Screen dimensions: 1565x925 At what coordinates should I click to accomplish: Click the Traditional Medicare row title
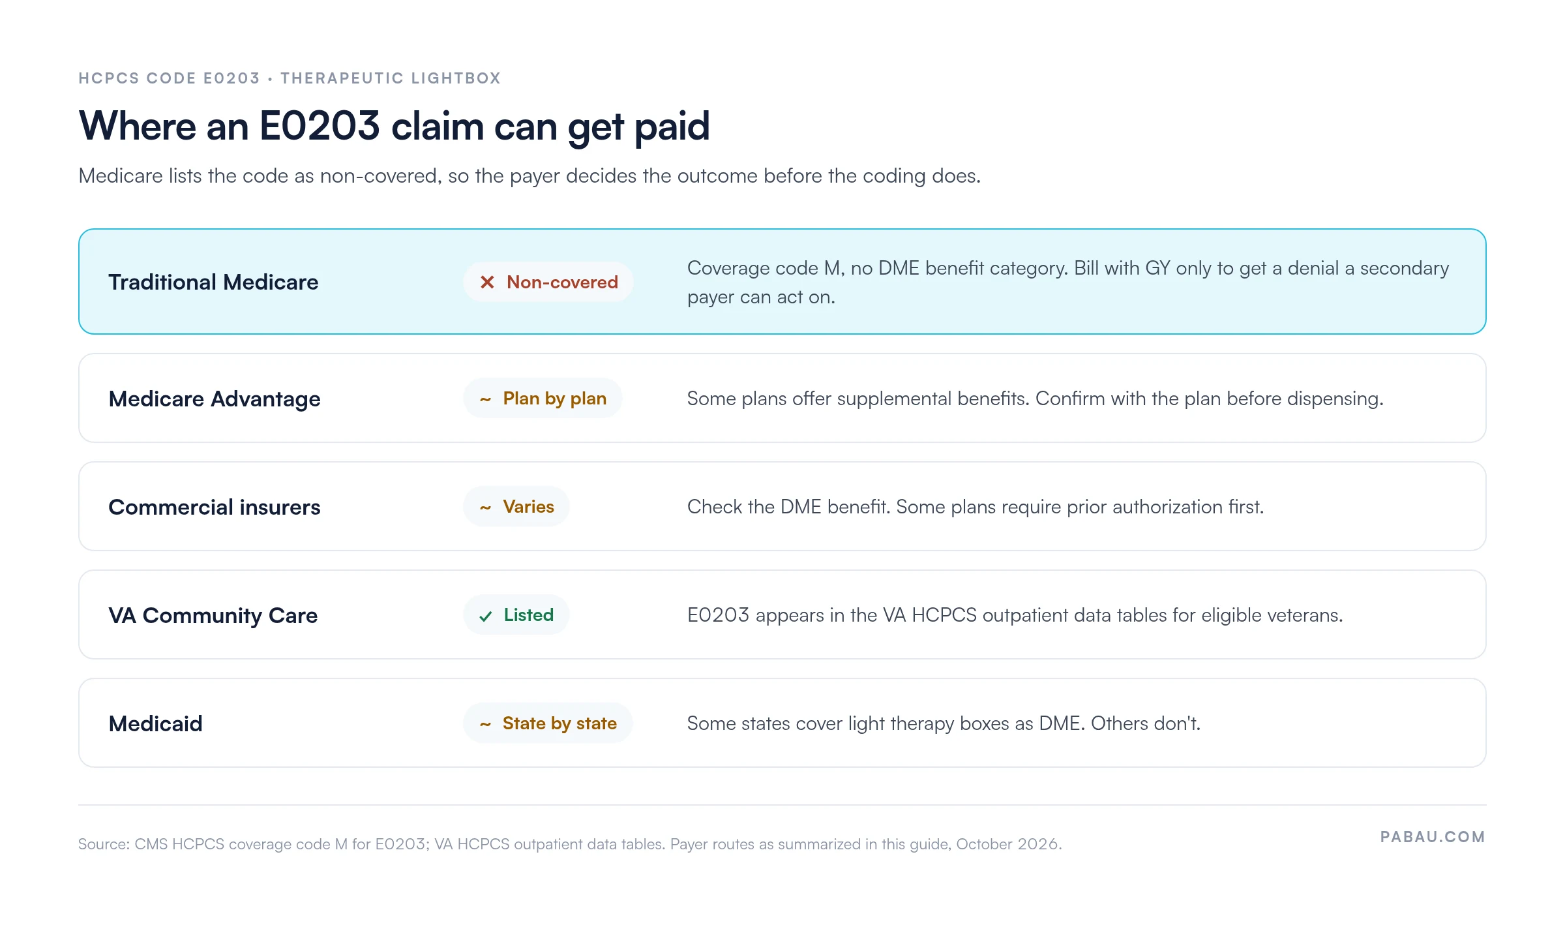pyautogui.click(x=213, y=282)
